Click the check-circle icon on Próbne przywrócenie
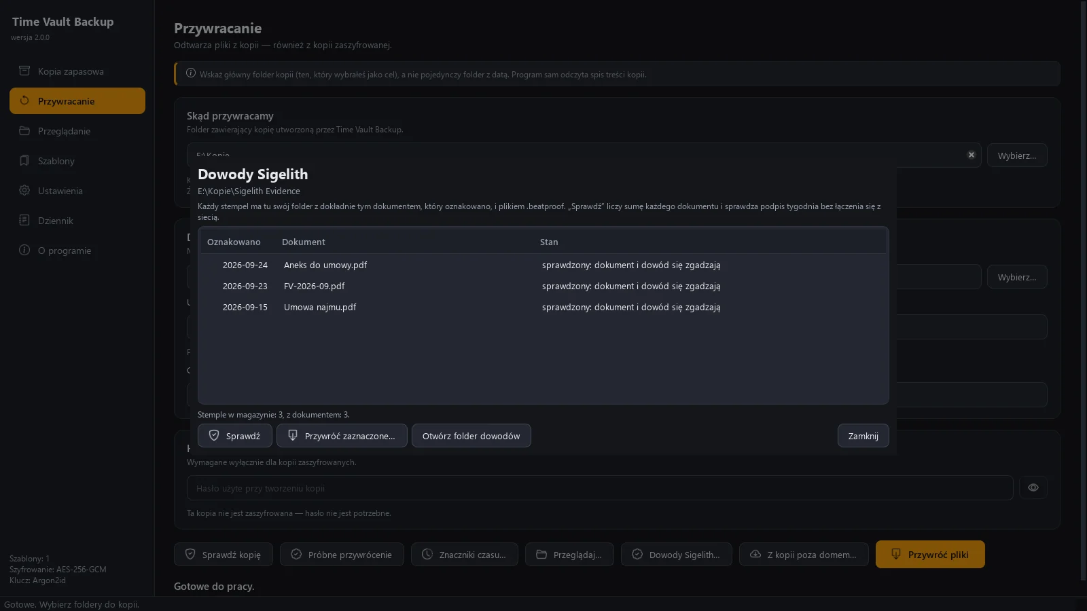Screen dimensions: 1087x611 [x=296, y=554]
